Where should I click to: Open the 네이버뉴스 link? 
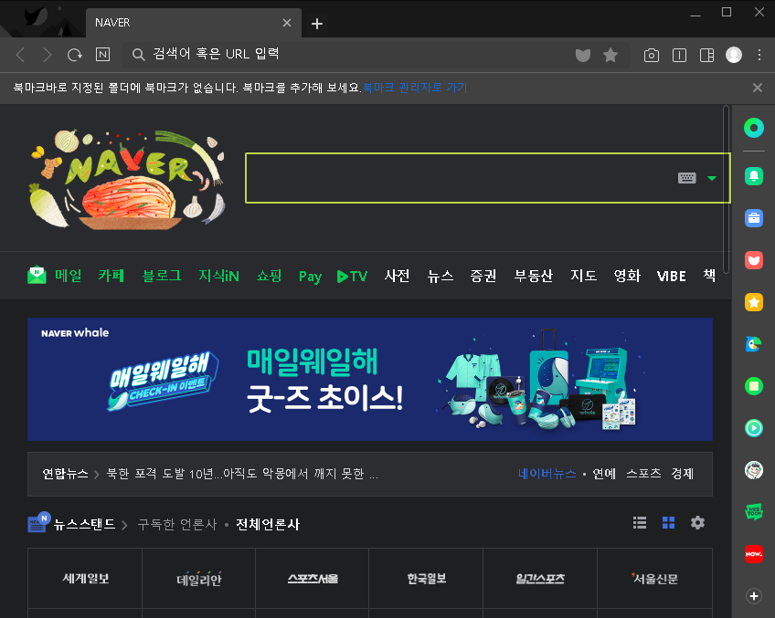547,474
